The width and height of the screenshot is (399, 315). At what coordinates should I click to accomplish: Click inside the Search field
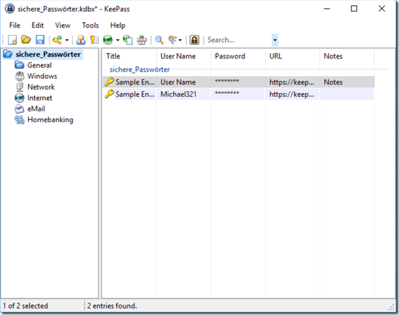tap(238, 40)
